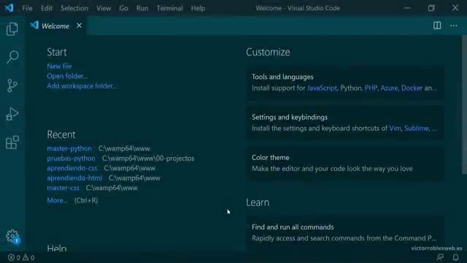Open the editor More Actions ellipsis
This screenshot has width=467, height=263.
(454, 26)
